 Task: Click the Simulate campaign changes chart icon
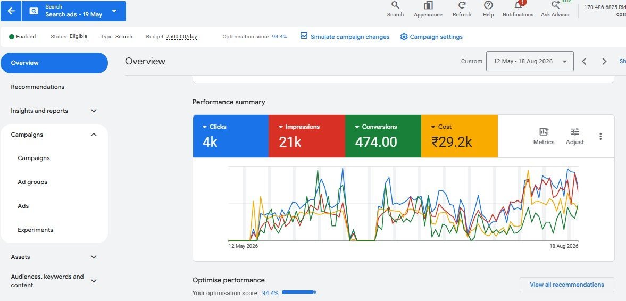tap(304, 36)
